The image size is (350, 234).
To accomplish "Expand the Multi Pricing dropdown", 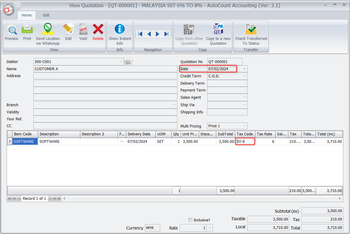I will tap(244, 126).
